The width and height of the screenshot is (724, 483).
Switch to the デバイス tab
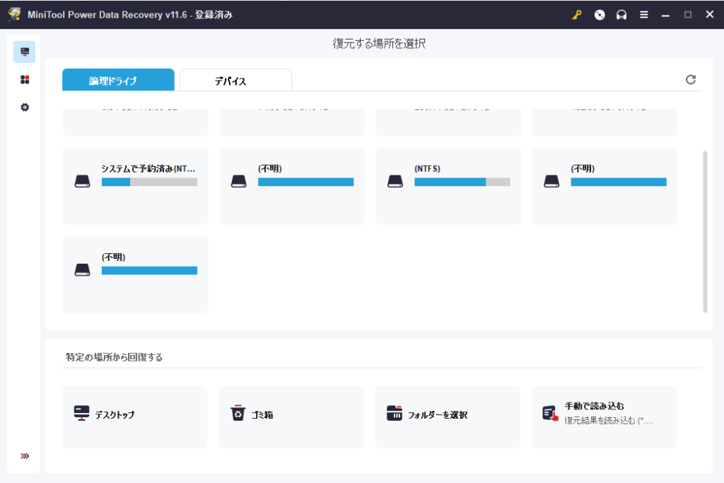coord(235,81)
